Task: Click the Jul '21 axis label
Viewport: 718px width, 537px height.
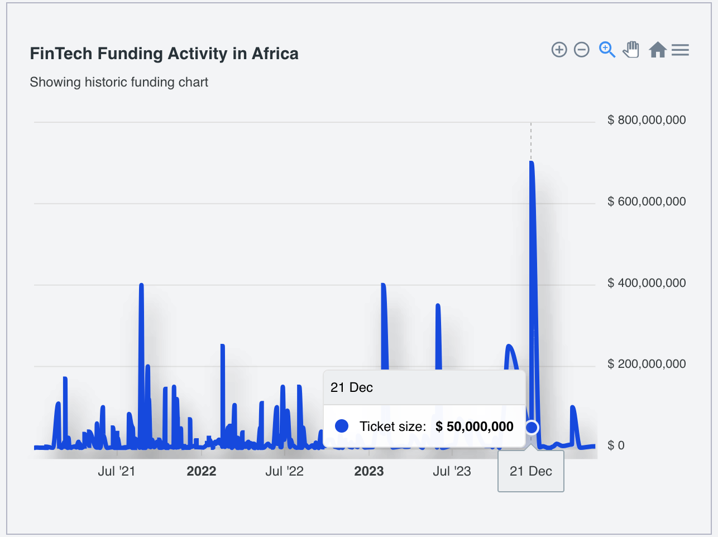Action: click(x=117, y=471)
